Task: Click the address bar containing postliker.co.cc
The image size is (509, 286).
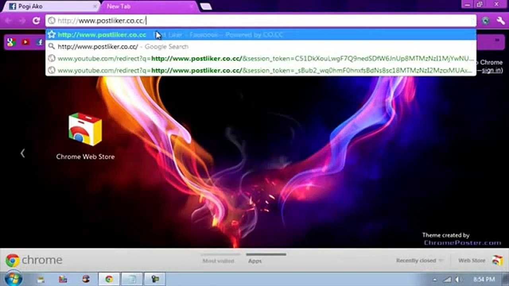Action: (261, 21)
